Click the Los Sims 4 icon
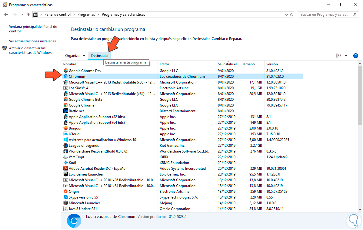This screenshot has height=230, width=363. point(66,88)
